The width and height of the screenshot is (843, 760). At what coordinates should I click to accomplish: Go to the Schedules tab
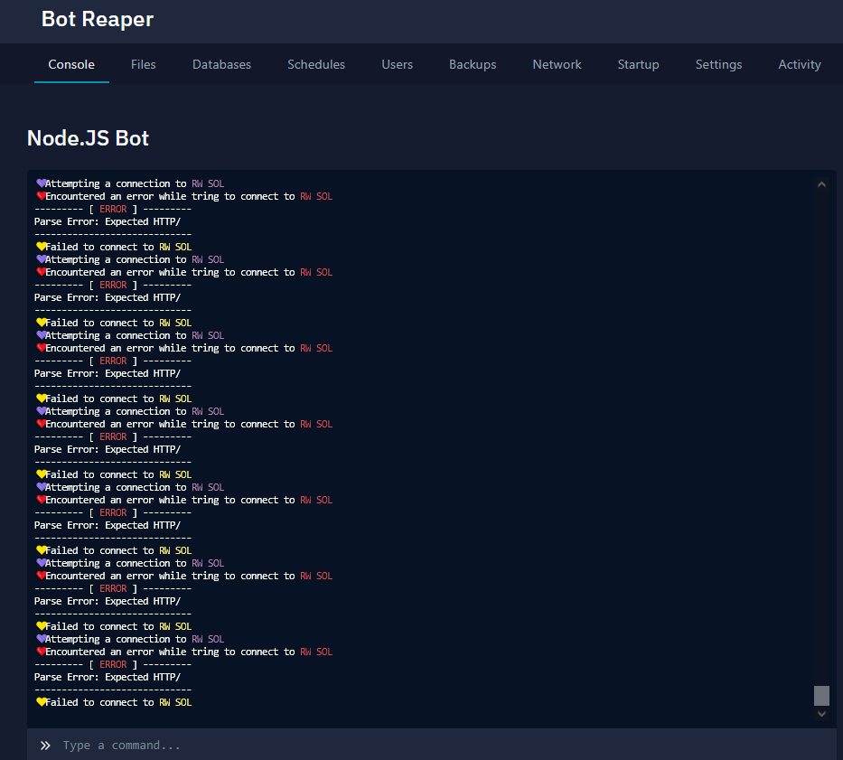pyautogui.click(x=316, y=64)
